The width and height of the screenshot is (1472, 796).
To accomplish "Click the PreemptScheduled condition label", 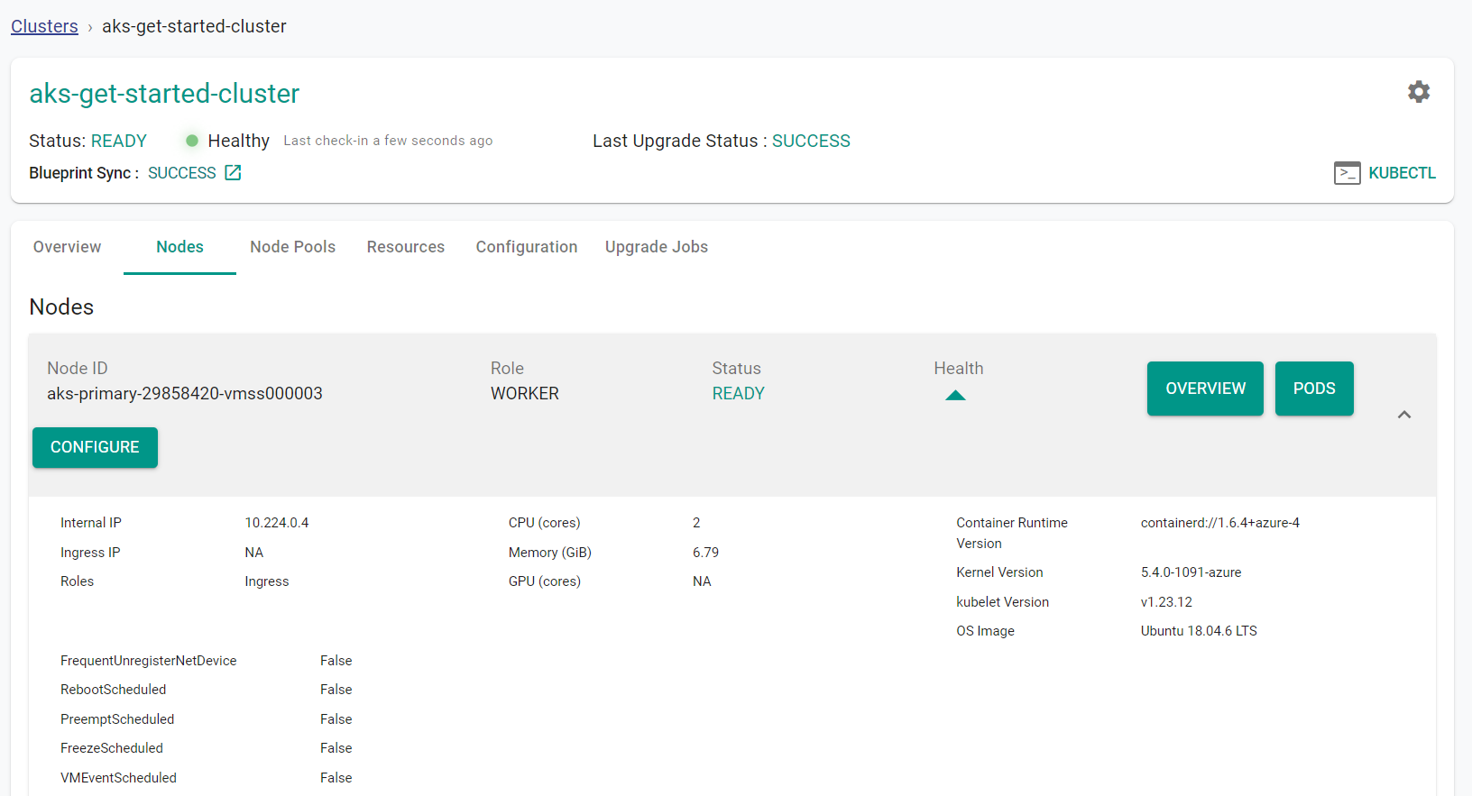I will pyautogui.click(x=117, y=719).
